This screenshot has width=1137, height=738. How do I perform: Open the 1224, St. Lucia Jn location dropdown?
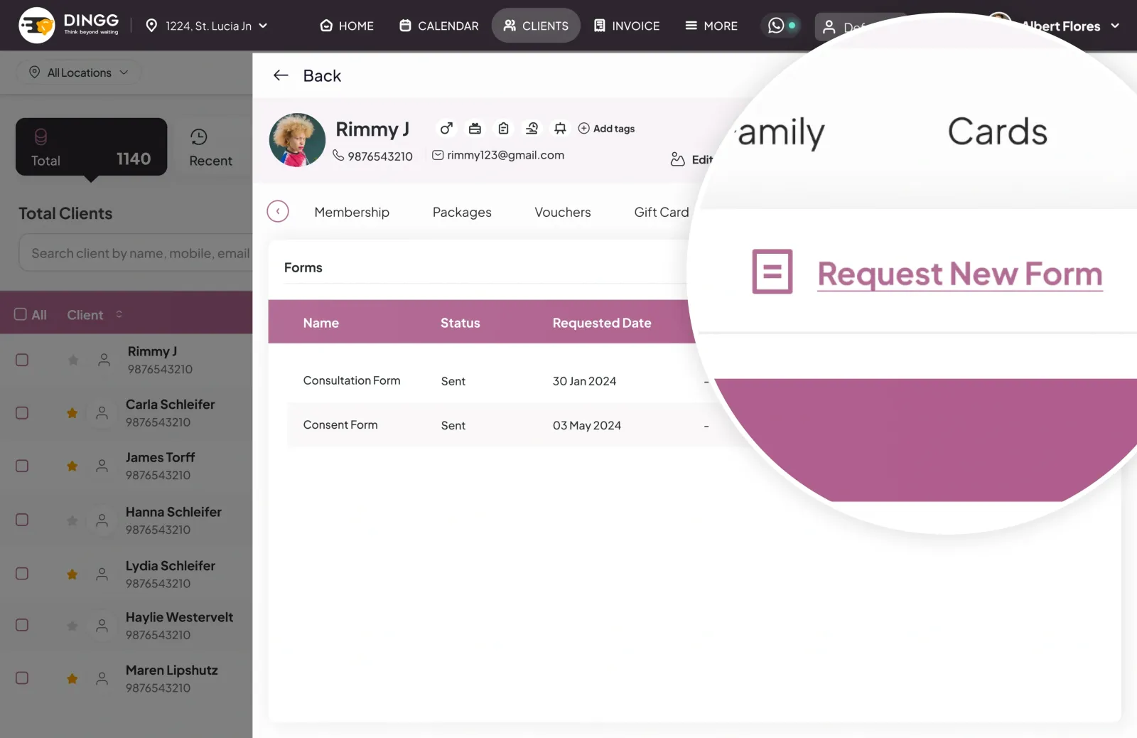207,26
